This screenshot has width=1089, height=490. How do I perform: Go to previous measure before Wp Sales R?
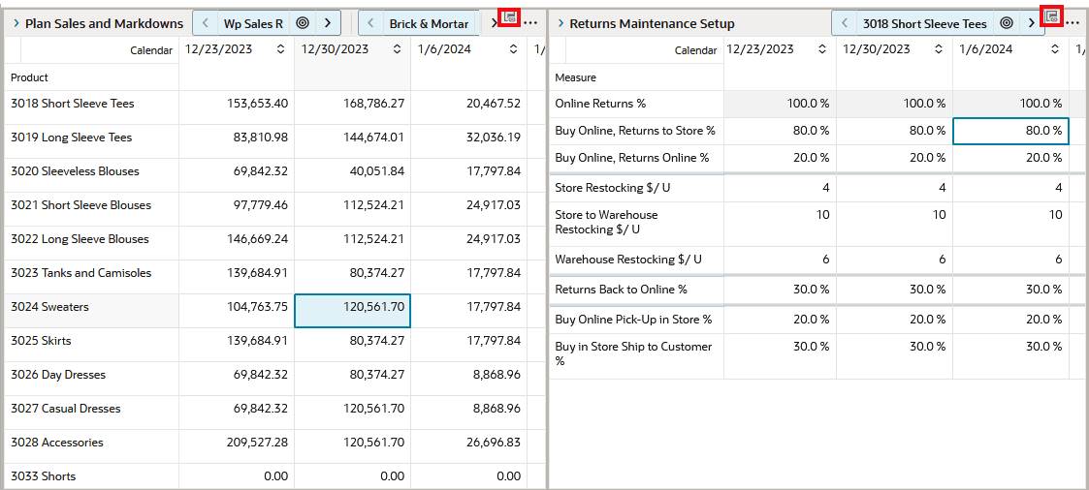pos(205,23)
